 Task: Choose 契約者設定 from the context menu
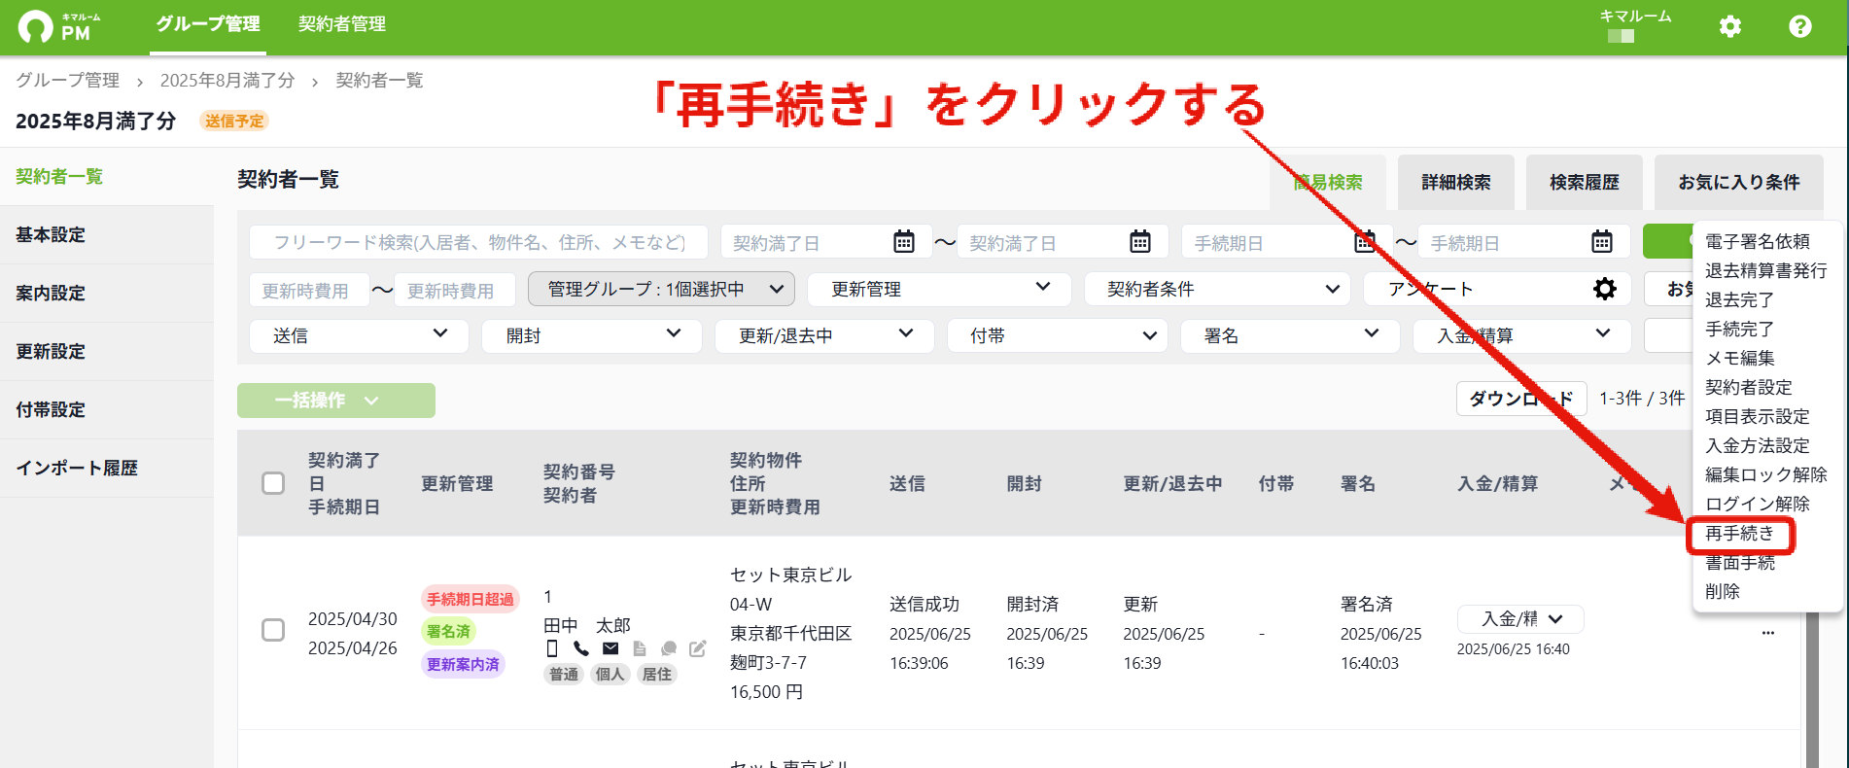coord(1749,387)
